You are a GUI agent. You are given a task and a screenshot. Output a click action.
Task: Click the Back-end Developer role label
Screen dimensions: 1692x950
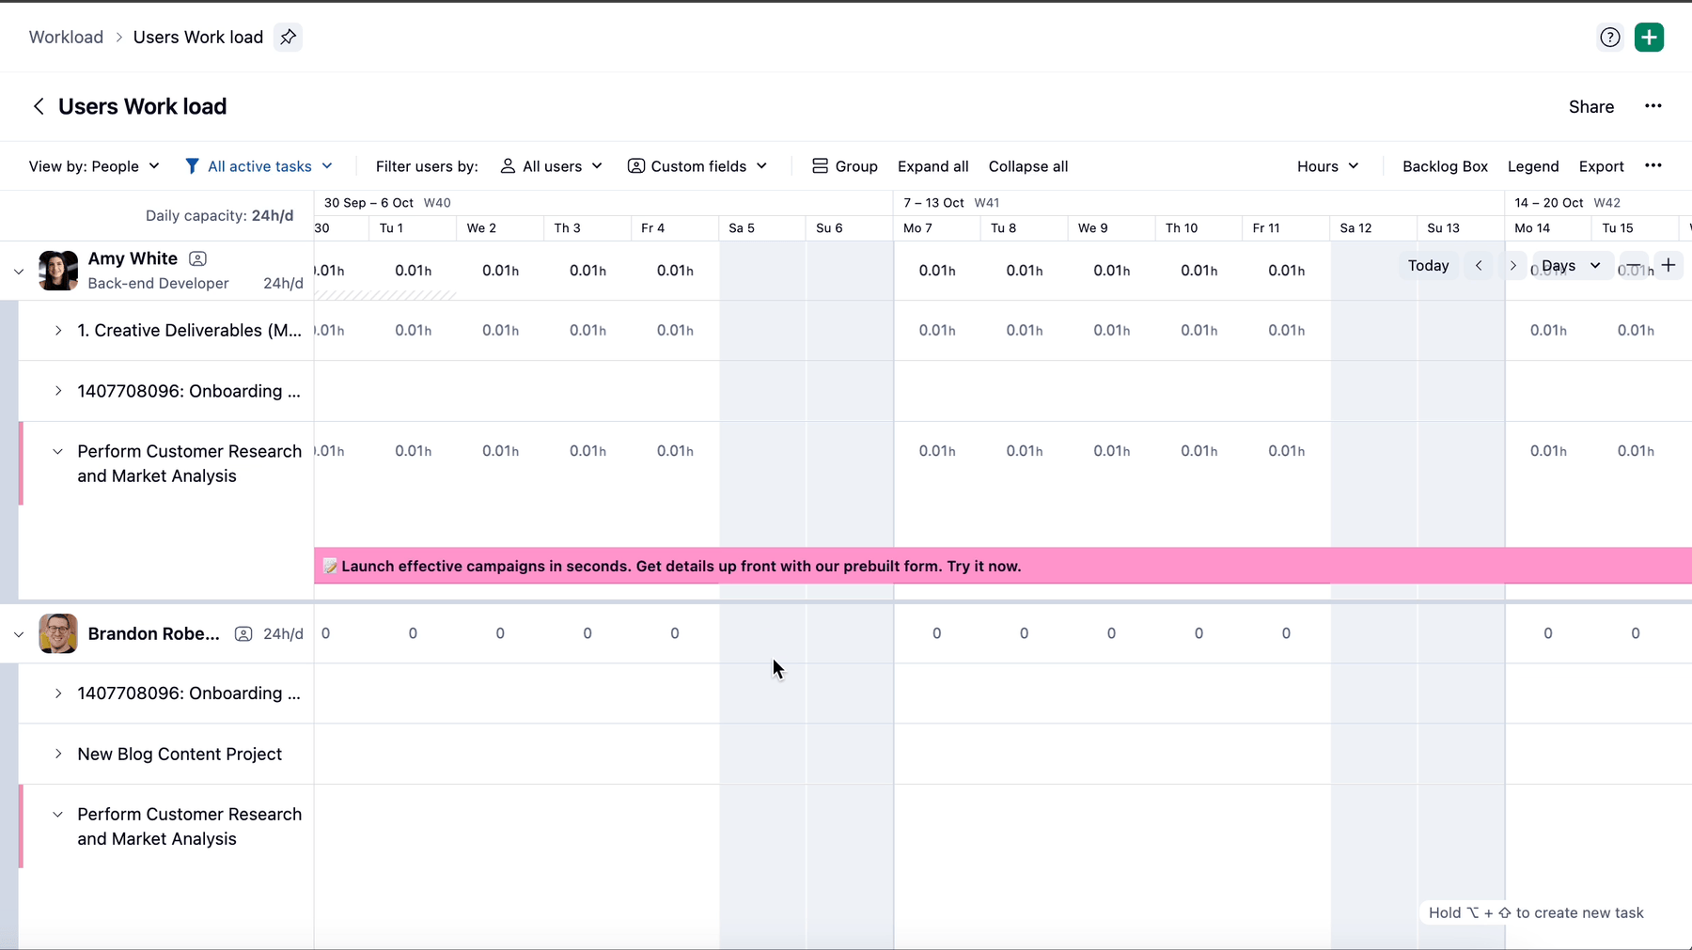(x=158, y=283)
